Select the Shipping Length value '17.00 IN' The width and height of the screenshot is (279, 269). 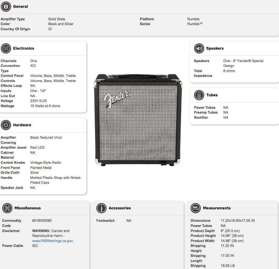pos(227,256)
